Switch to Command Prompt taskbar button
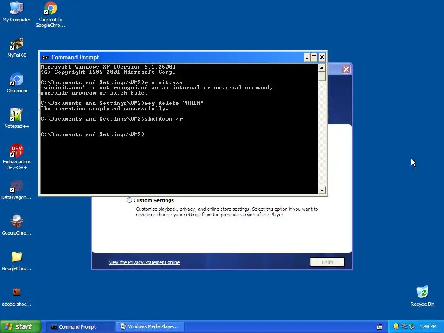Image resolution: width=444 pixels, height=333 pixels. 80,327
